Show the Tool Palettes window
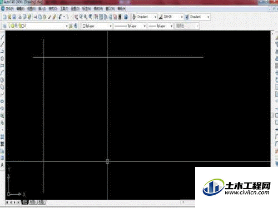This screenshot has height=208, width=278. pos(106,17)
